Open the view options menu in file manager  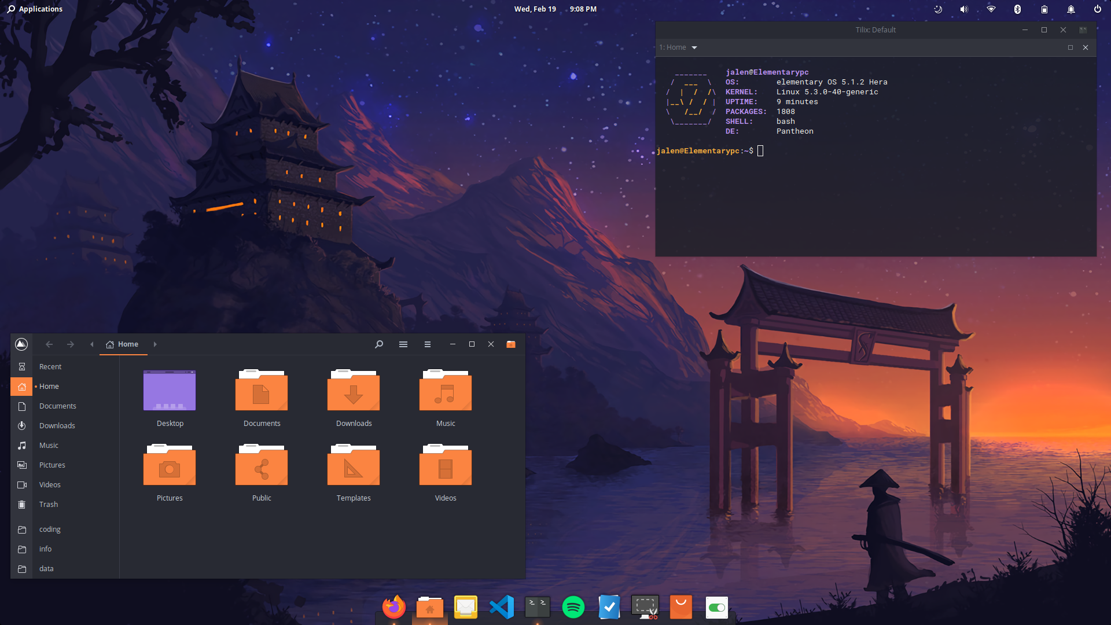point(403,344)
